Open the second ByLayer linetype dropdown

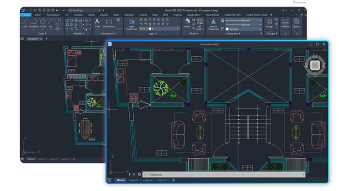(x=243, y=24)
